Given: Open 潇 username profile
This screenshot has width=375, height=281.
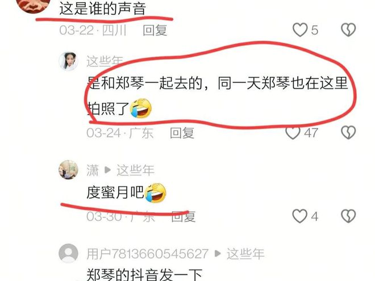Looking at the screenshot, I should 93,170.
